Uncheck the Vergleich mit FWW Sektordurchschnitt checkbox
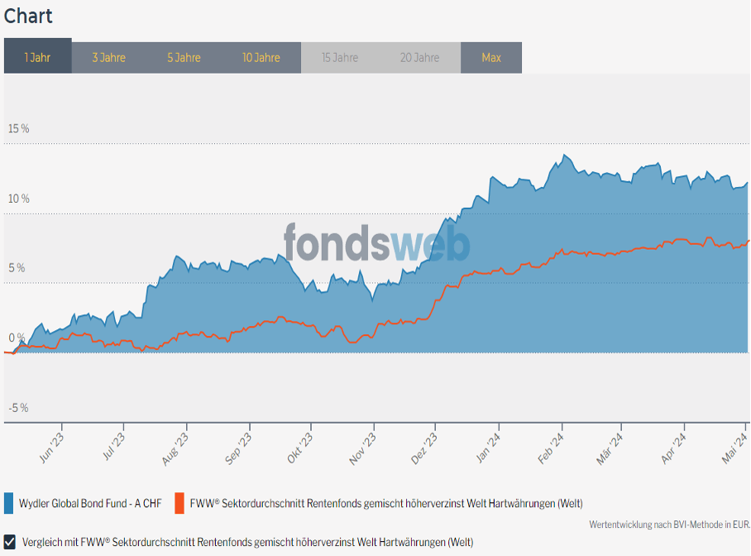The width and height of the screenshot is (751, 556). [10, 542]
